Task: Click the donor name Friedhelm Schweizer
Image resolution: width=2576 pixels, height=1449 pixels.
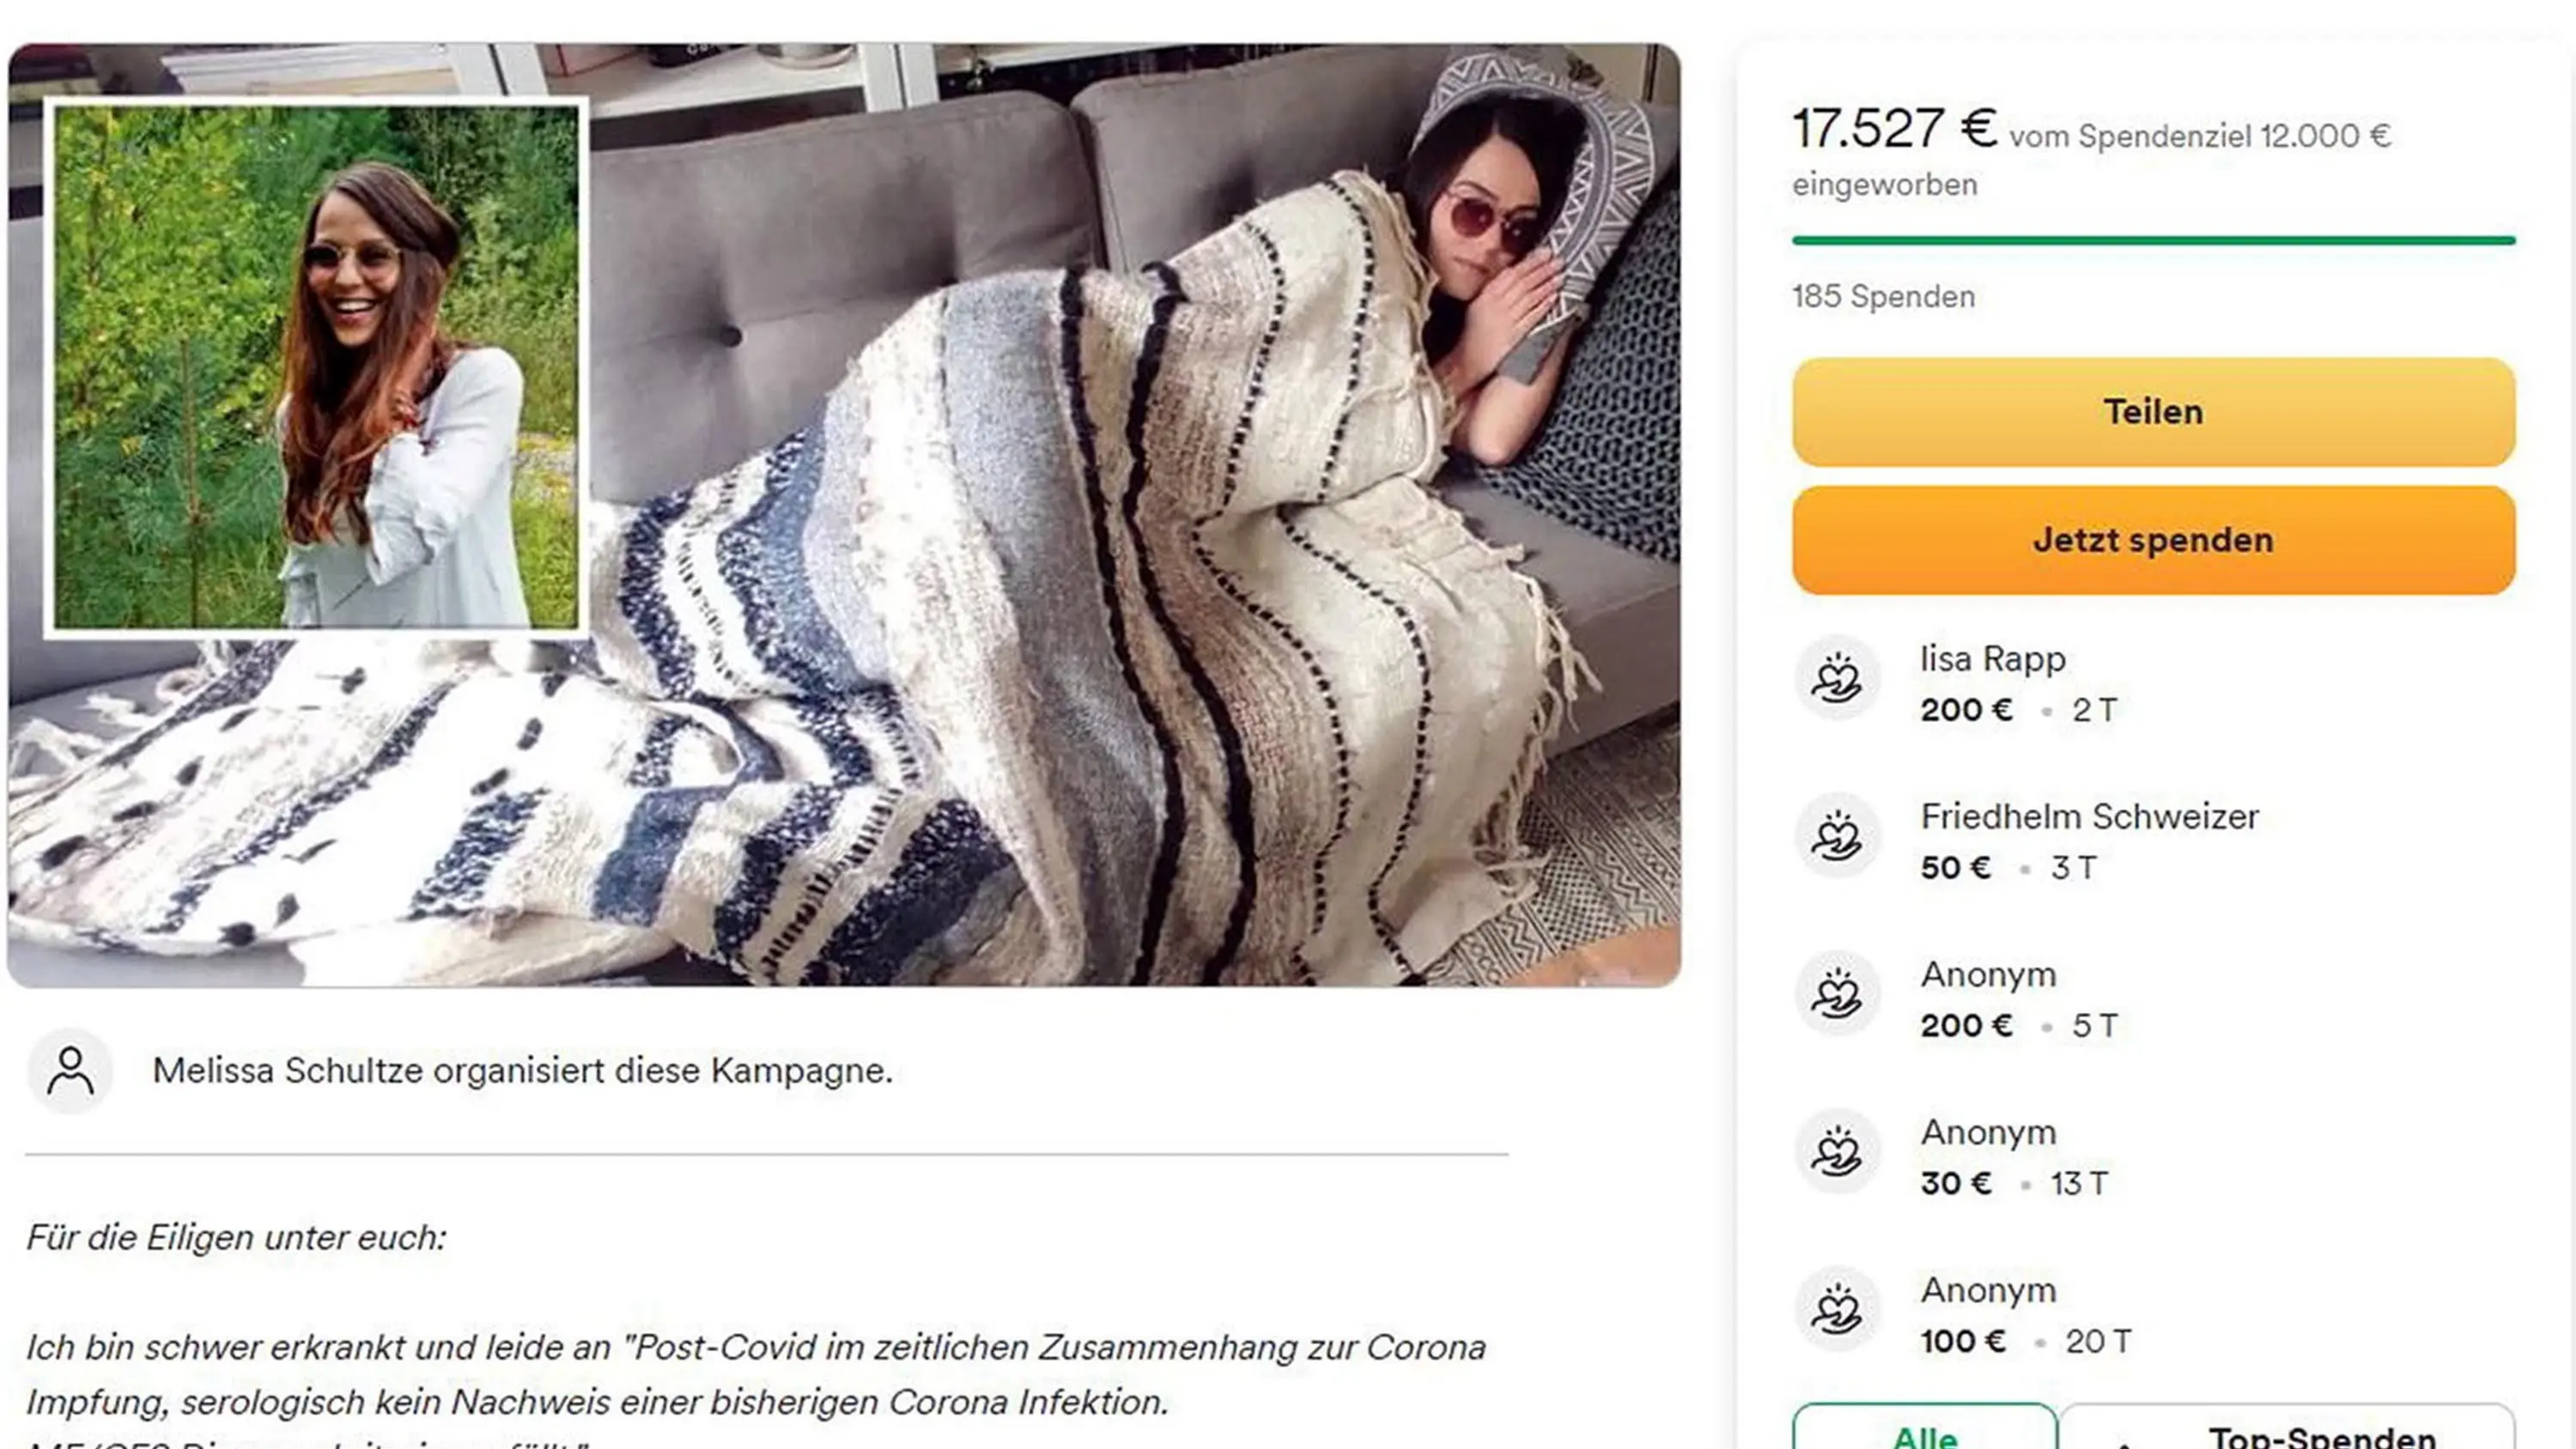Action: (x=2089, y=817)
